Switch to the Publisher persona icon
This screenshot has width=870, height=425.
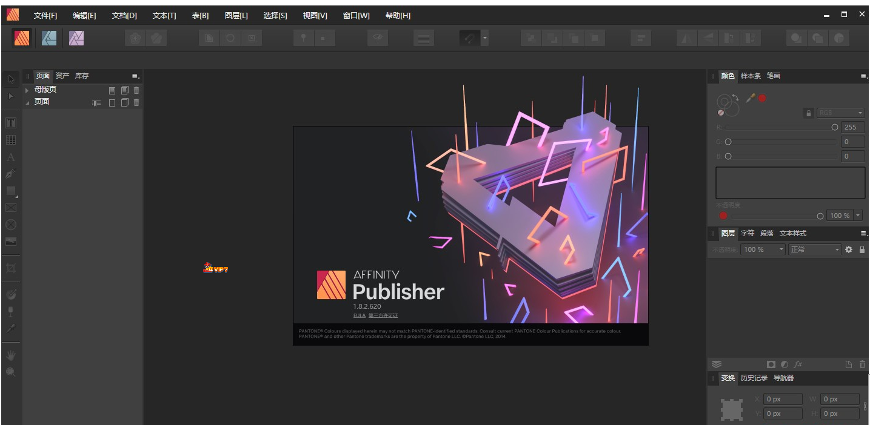coord(22,38)
